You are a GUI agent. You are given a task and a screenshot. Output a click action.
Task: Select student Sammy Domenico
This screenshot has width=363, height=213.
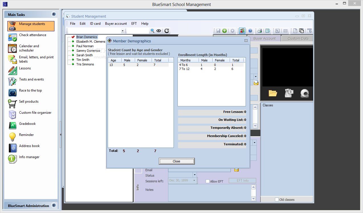88,51
